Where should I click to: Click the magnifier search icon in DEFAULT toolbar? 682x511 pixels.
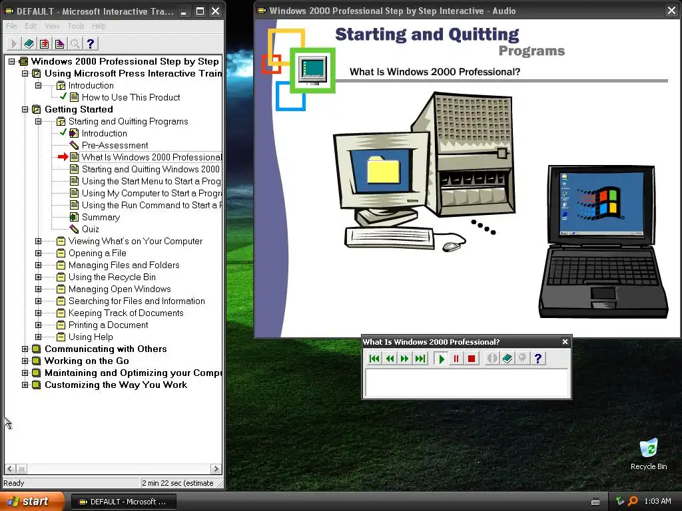point(75,43)
